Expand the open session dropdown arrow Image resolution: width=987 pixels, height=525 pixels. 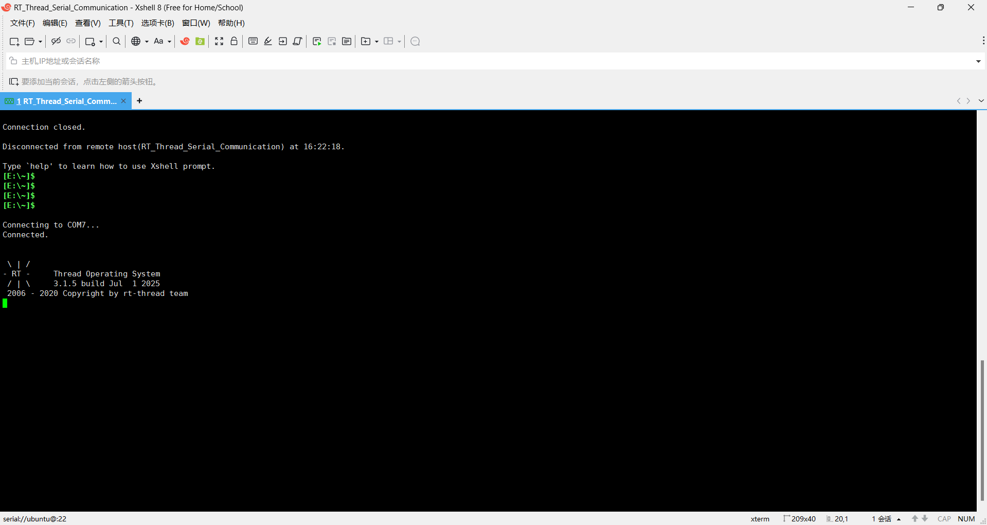click(40, 42)
